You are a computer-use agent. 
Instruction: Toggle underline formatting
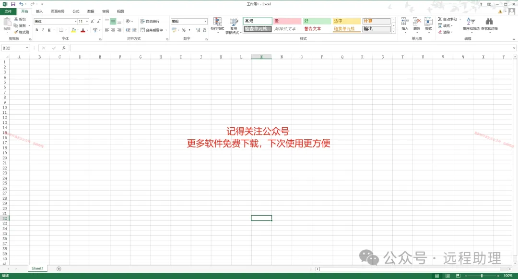(49, 30)
